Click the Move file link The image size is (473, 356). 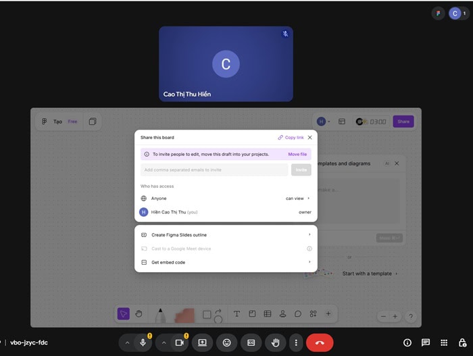point(297,154)
